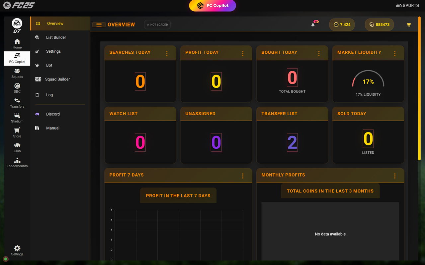Select Overview in the Copilot menu

pos(60,24)
